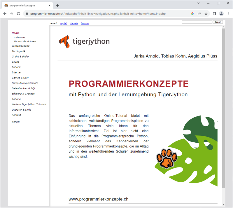
Task: Open the Chrome three-dot menu
Action: point(228,14)
